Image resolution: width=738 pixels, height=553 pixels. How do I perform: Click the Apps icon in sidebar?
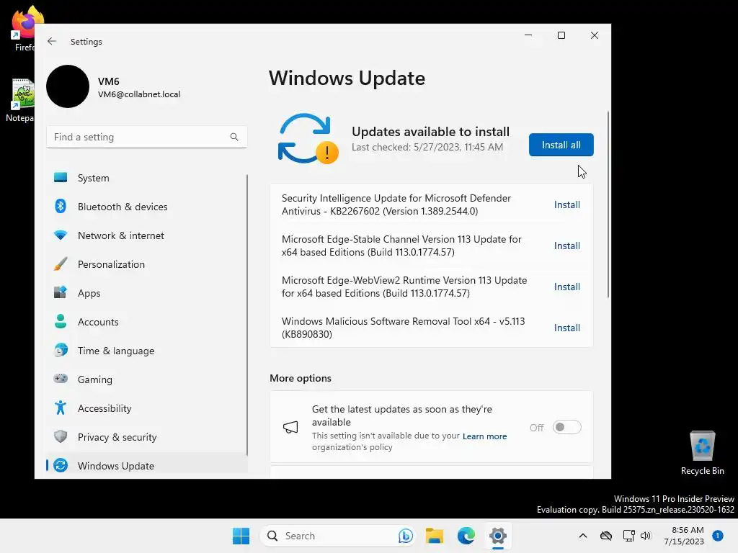61,292
